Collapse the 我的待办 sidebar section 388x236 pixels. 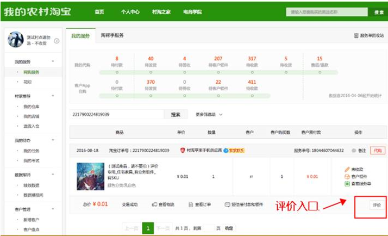click(53, 140)
